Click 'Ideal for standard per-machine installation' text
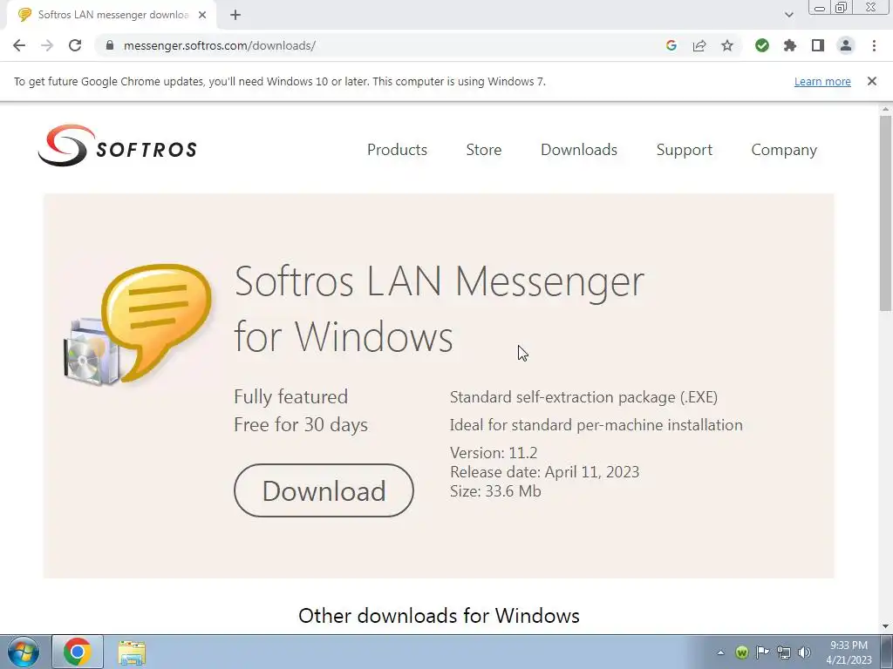This screenshot has height=669, width=893. [596, 425]
